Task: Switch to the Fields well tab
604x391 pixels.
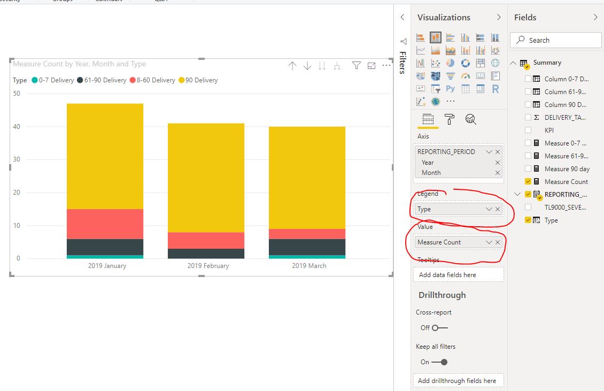Action: point(428,119)
